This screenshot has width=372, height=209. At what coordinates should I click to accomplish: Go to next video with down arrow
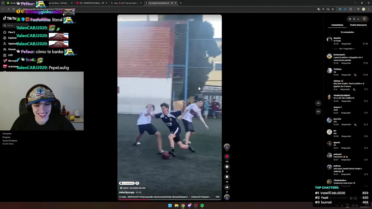pyautogui.click(x=318, y=111)
